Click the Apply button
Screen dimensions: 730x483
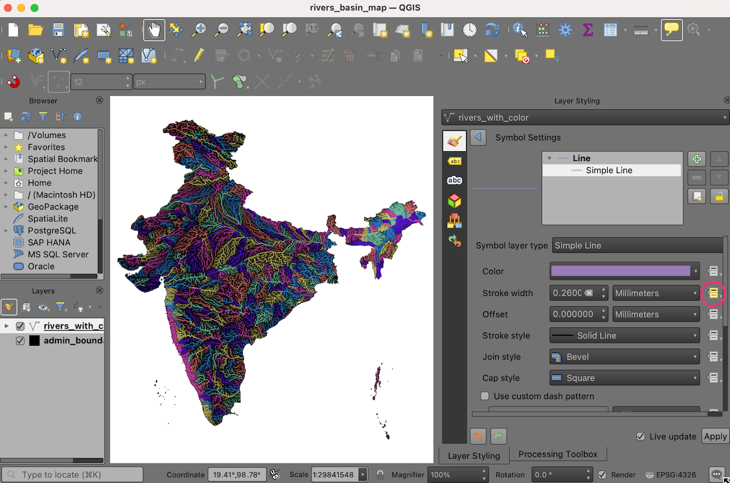pyautogui.click(x=715, y=436)
